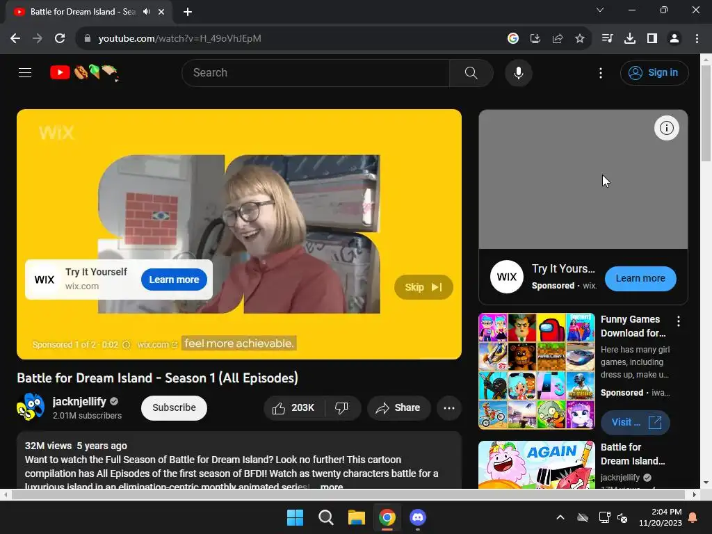Click the address bar URL
Image resolution: width=712 pixels, height=534 pixels.
179,39
